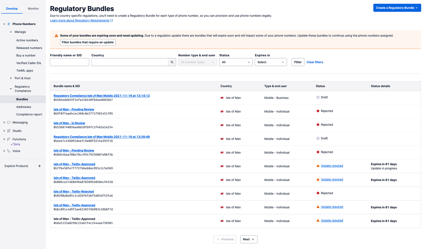
Task: Click the plus icon next to Explore Products
Action: pyautogui.click(x=39, y=166)
